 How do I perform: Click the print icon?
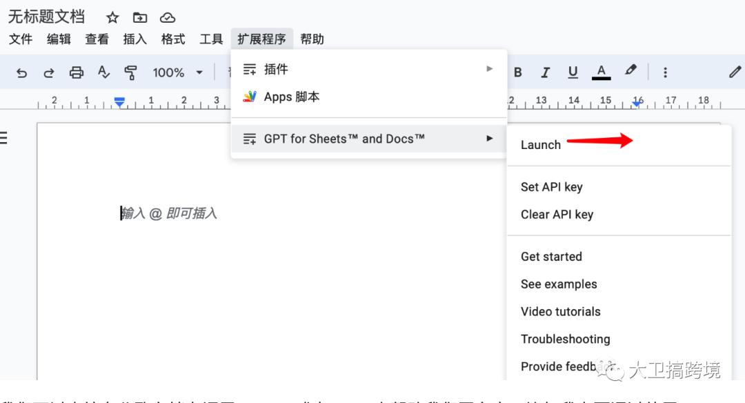(x=76, y=72)
